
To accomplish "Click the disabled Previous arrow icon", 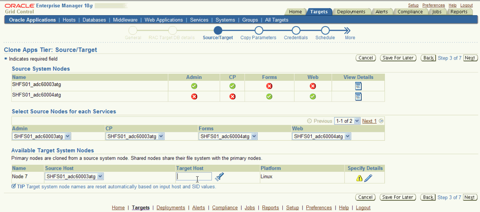I will (310, 121).
